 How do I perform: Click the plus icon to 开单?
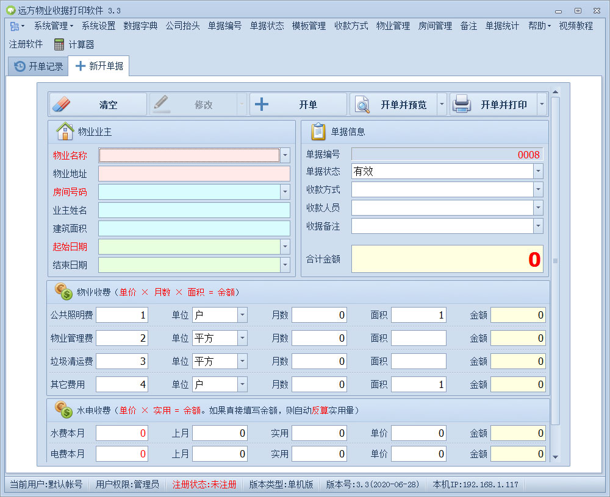pos(262,104)
